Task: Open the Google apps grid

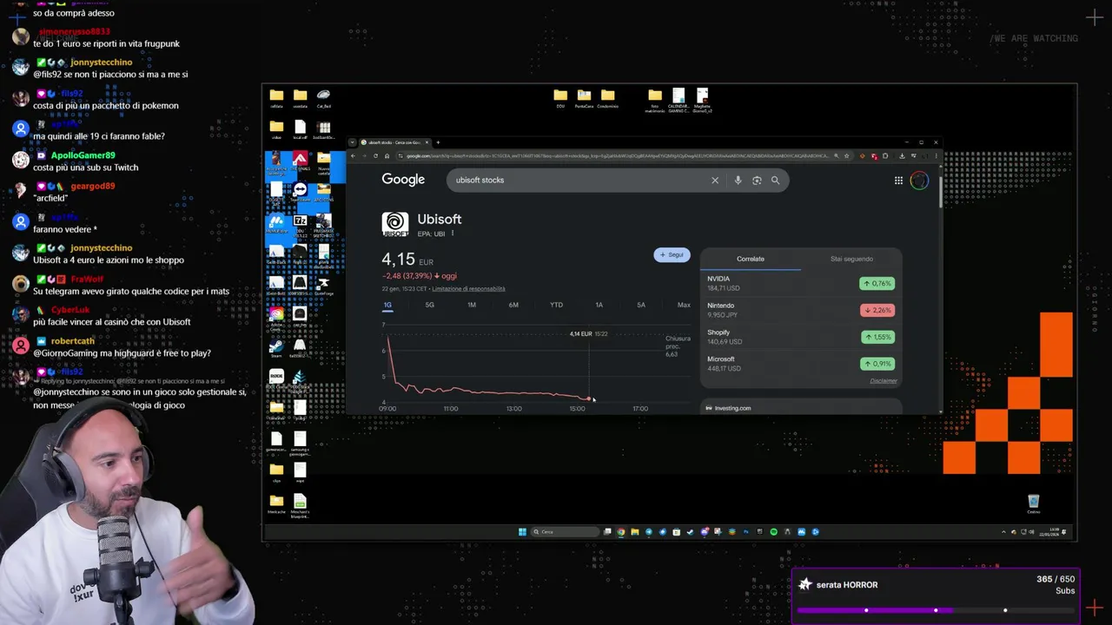Action: pyautogui.click(x=898, y=181)
